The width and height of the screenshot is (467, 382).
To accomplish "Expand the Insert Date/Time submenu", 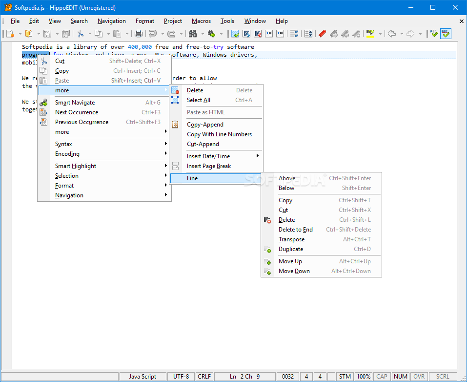I will point(216,156).
